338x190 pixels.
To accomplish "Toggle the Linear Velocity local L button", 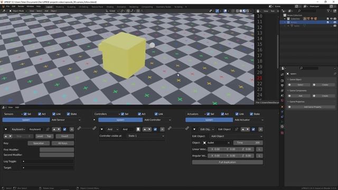I will [259, 149].
